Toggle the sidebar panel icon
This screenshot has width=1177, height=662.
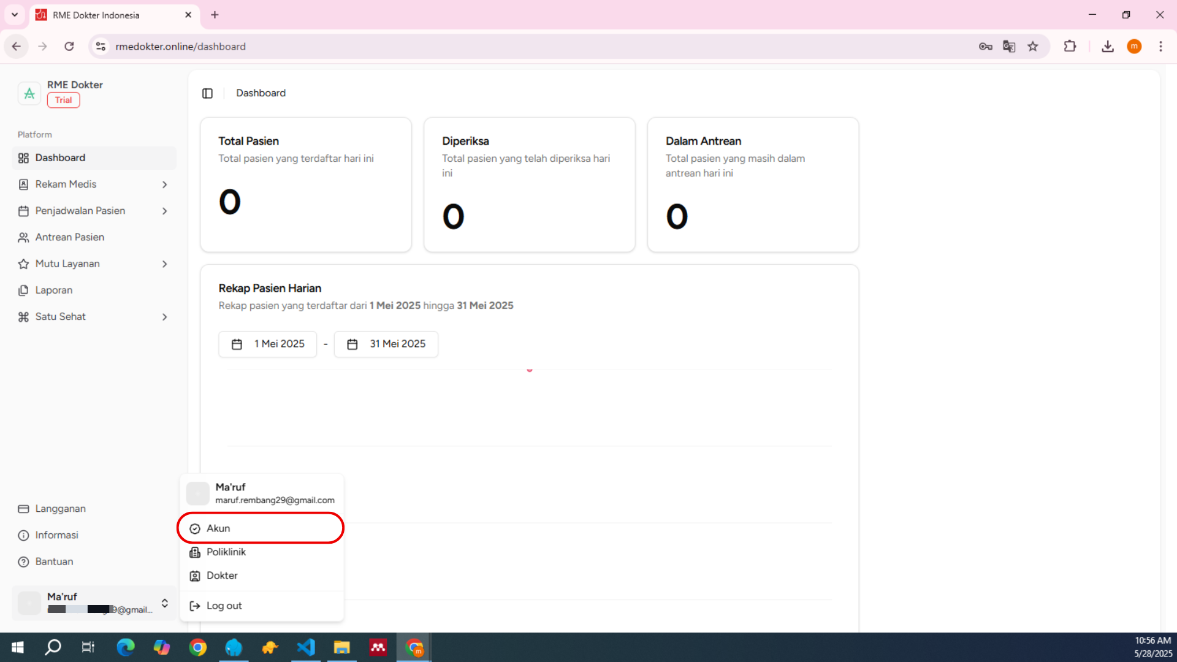tap(207, 93)
